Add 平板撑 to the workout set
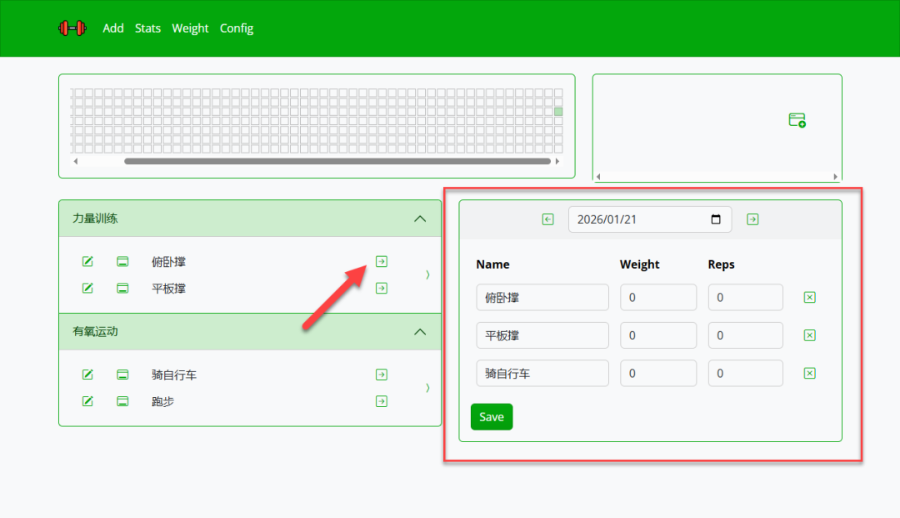Screen dimensions: 900x518 pos(382,289)
